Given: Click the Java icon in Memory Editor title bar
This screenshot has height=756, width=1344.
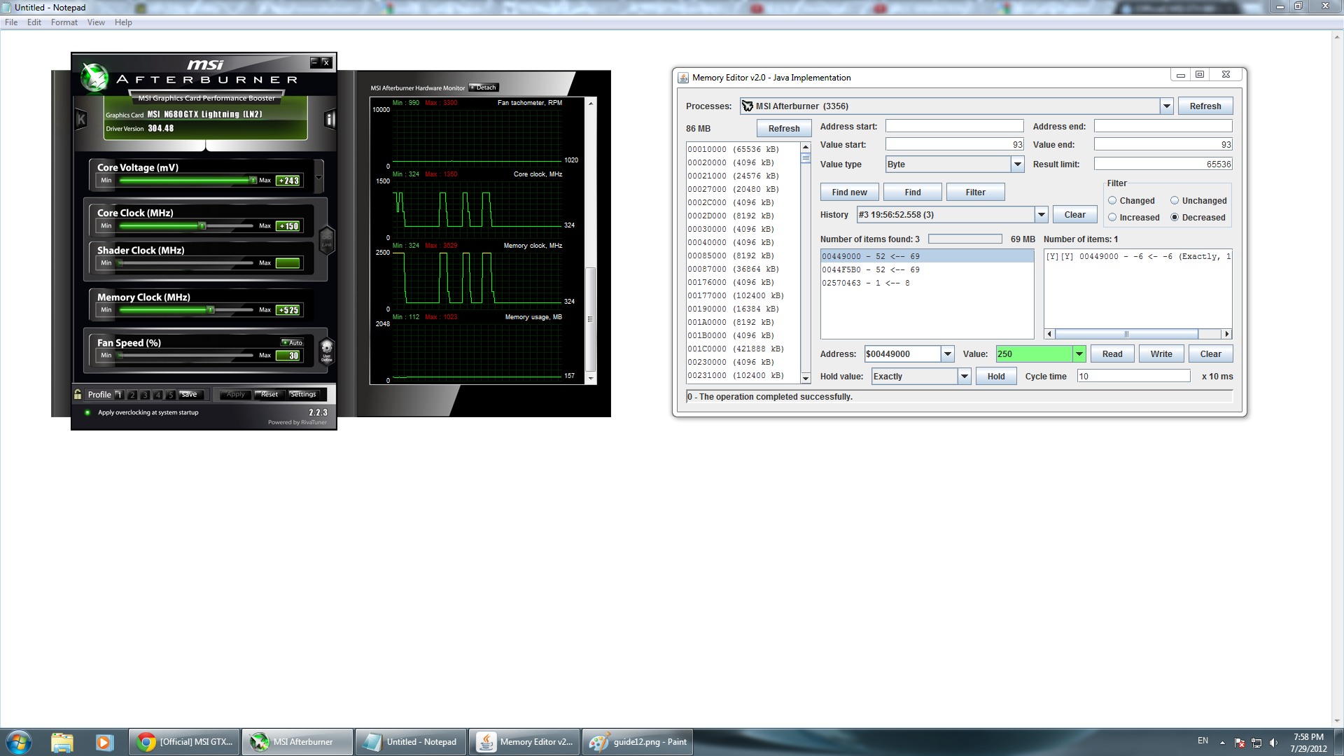Looking at the screenshot, I should tap(683, 78).
